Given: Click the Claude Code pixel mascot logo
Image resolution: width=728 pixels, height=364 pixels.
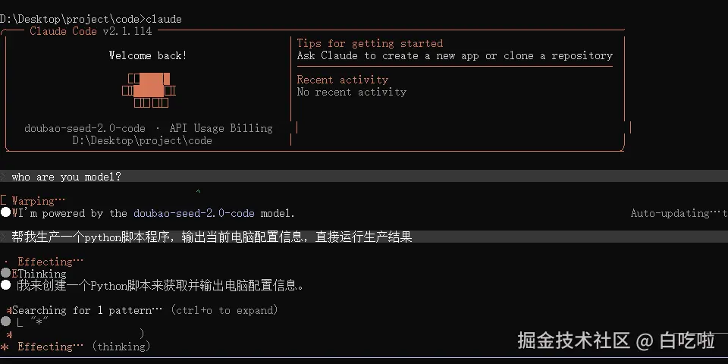Looking at the screenshot, I should (x=149, y=90).
